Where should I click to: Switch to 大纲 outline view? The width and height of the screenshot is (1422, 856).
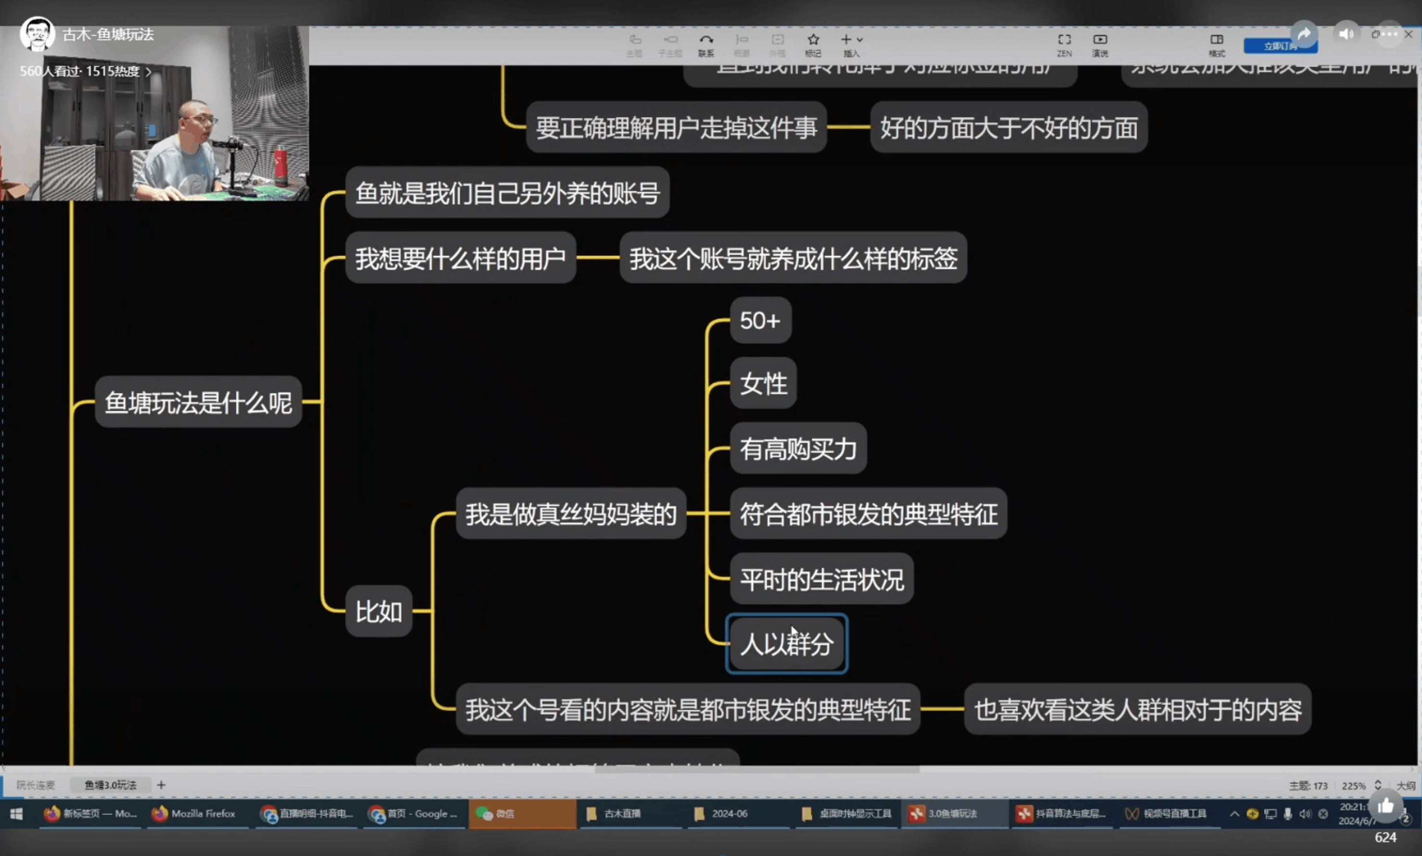point(1405,786)
